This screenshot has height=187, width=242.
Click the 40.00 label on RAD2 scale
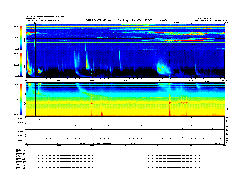point(16,26)
